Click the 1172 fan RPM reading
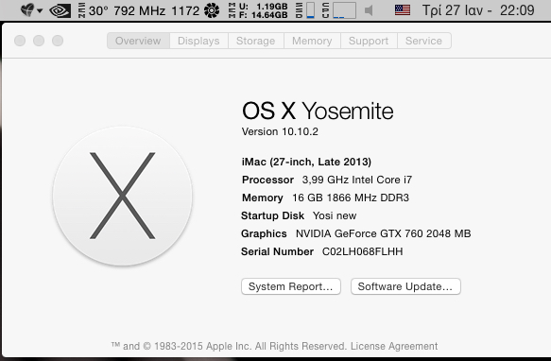551x361 pixels. (185, 11)
